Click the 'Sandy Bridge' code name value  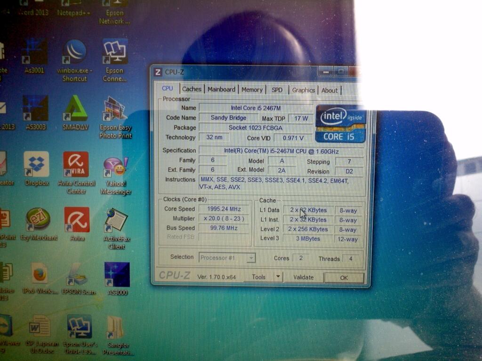point(228,118)
